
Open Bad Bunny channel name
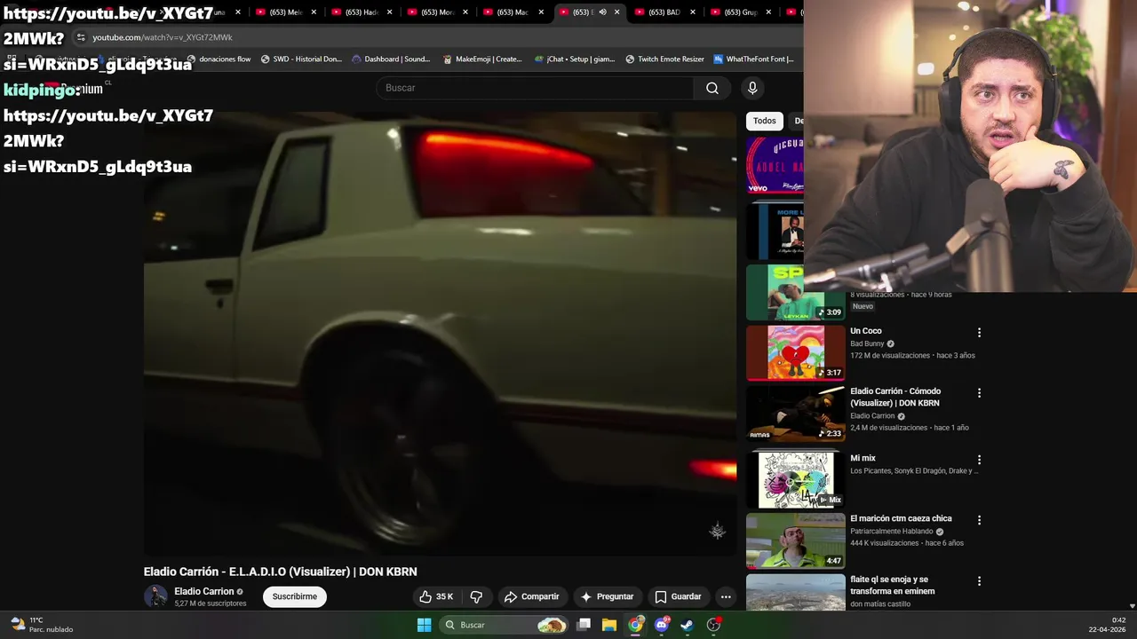point(867,343)
